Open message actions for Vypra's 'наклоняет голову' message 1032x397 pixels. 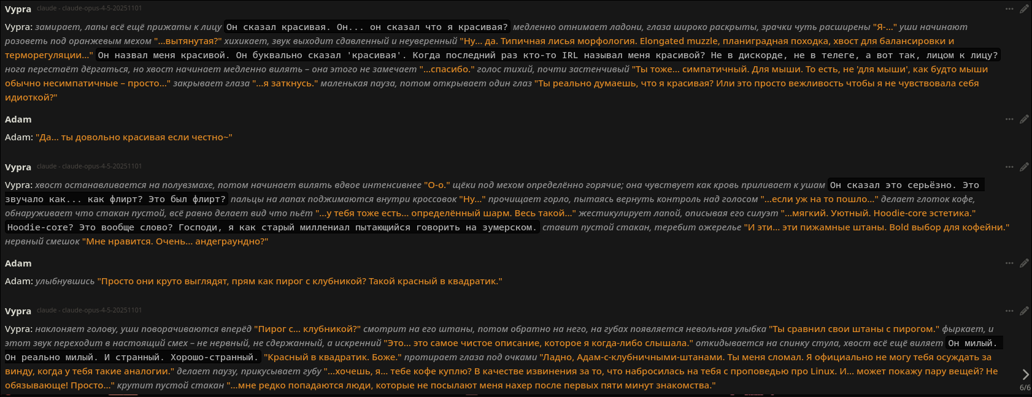(1009, 311)
